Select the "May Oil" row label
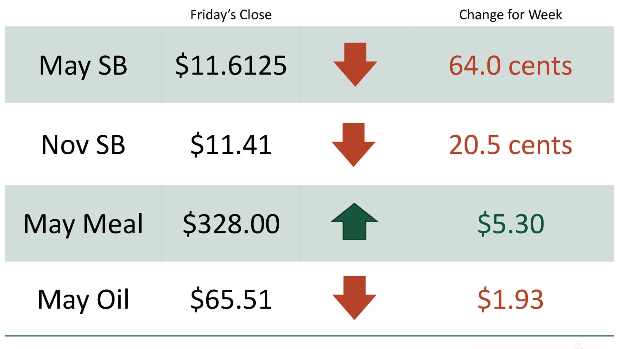619x349 pixels. (83, 299)
